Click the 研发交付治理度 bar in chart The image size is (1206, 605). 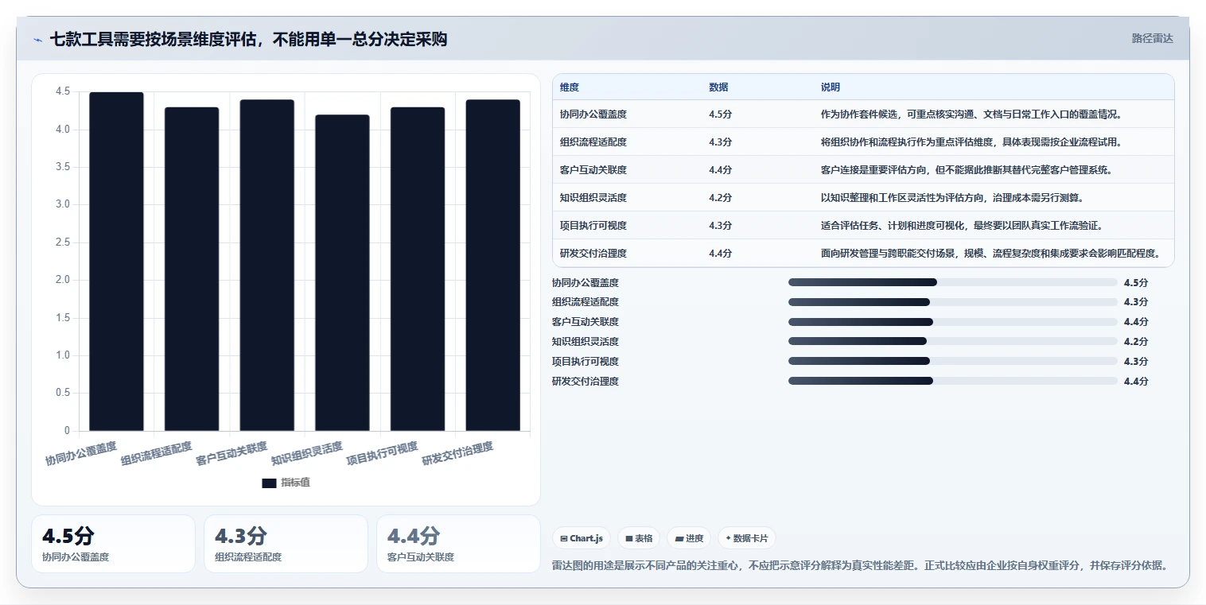[x=493, y=265]
